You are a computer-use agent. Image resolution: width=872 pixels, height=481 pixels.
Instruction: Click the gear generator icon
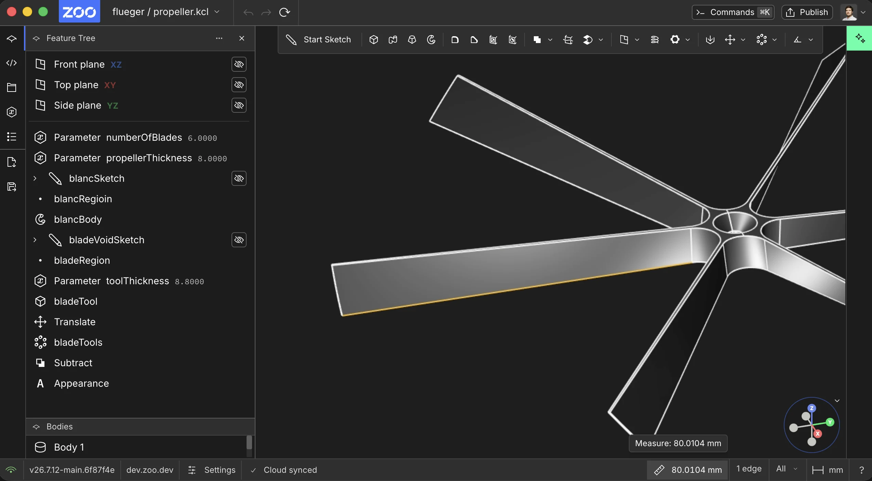[675, 40]
